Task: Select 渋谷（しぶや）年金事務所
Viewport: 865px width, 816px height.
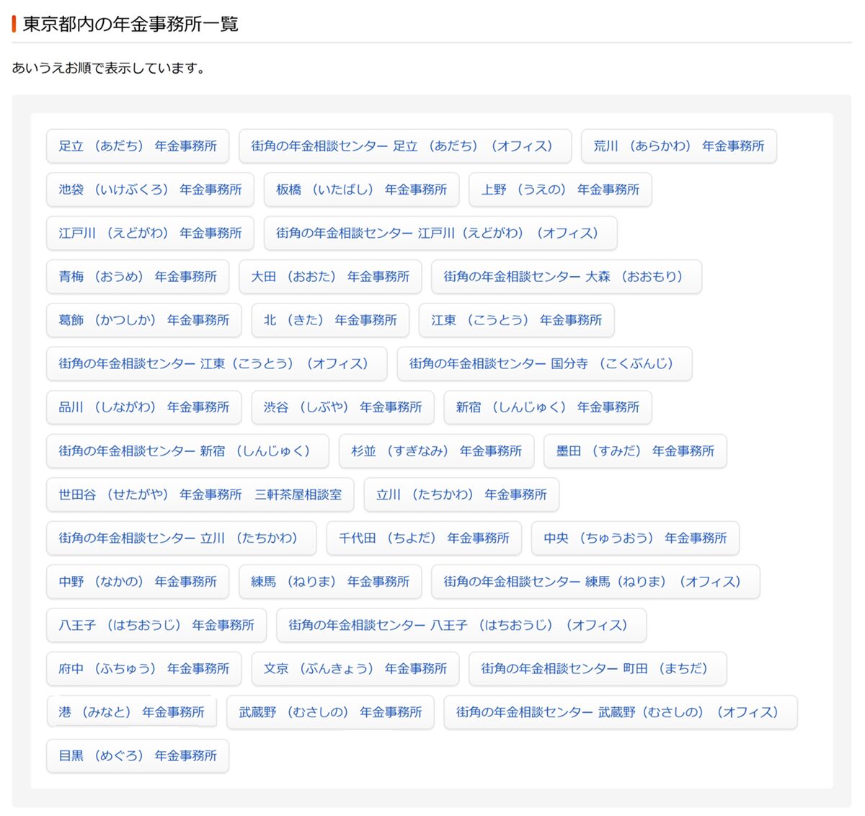Action: pyautogui.click(x=342, y=407)
